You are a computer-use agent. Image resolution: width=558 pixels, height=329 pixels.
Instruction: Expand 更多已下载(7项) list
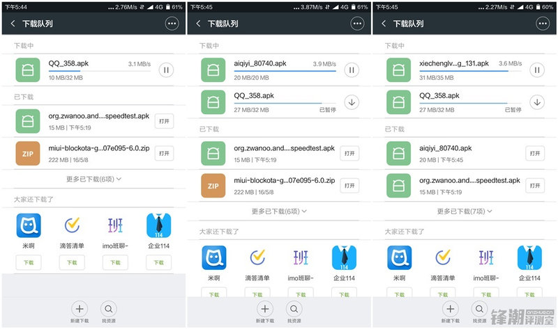[465, 211]
